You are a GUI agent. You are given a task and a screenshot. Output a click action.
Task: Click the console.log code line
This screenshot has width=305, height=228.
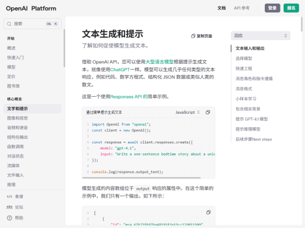coord(127,172)
